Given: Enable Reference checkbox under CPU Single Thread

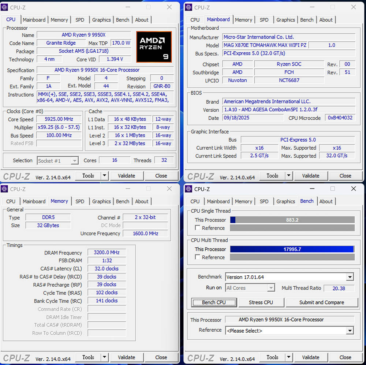Looking at the screenshot, I should click(x=198, y=228).
